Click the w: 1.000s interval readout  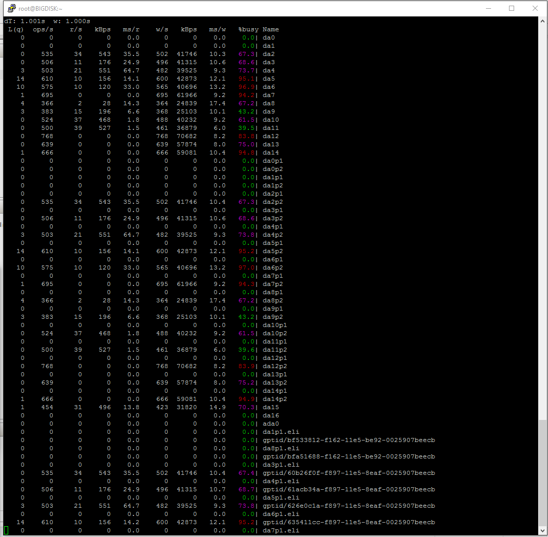tap(72, 22)
